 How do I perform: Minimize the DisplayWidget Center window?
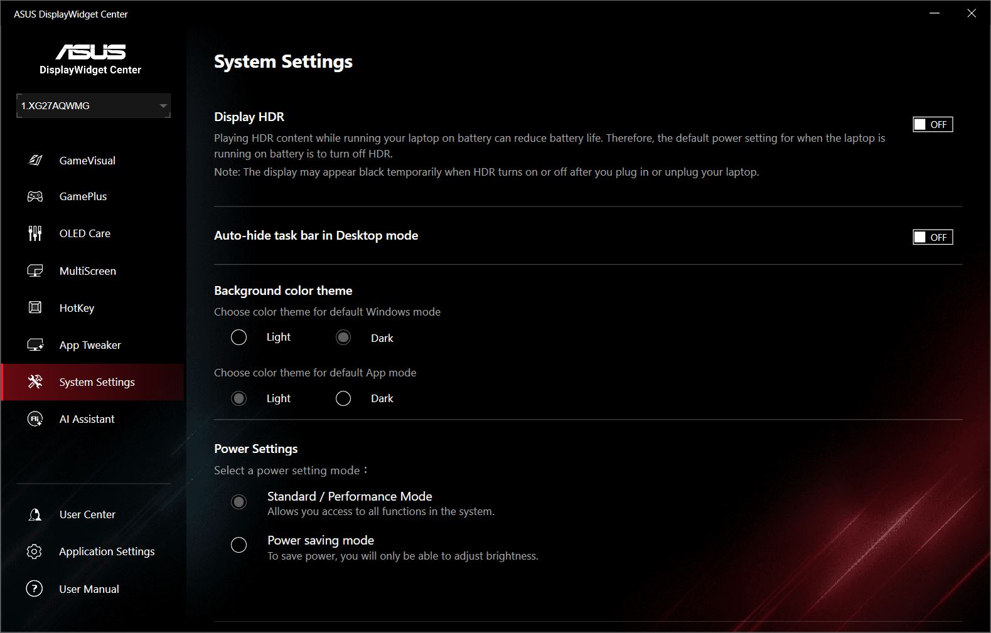coord(935,13)
